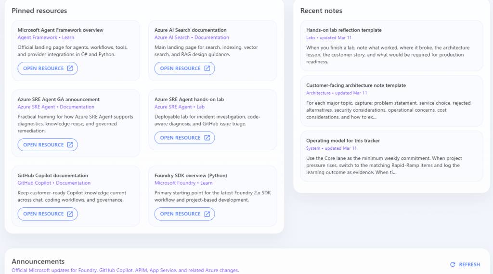The width and height of the screenshot is (493, 274).
Task: Open the GitHub Copilot documentation resource
Action: (x=47, y=214)
